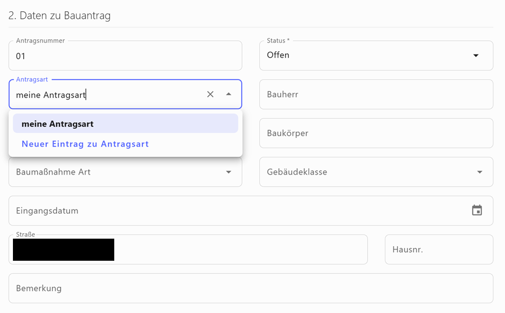Clear the Antragsart field with the X icon

click(210, 94)
